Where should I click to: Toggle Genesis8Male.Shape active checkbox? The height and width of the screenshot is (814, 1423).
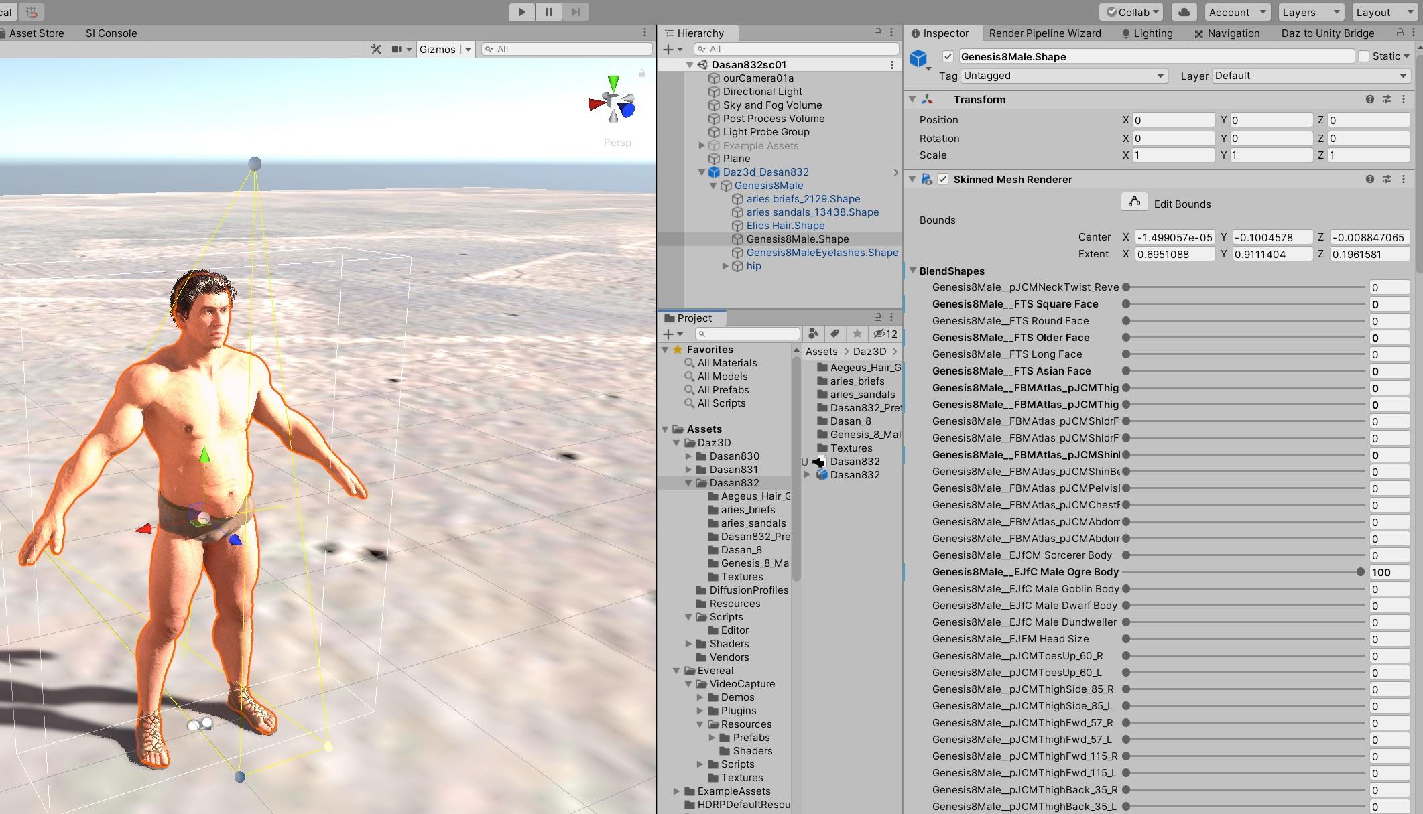(x=948, y=56)
